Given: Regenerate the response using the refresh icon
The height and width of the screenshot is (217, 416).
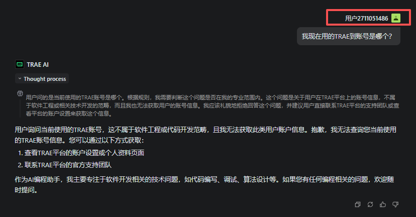Looking at the screenshot, I should (370, 204).
